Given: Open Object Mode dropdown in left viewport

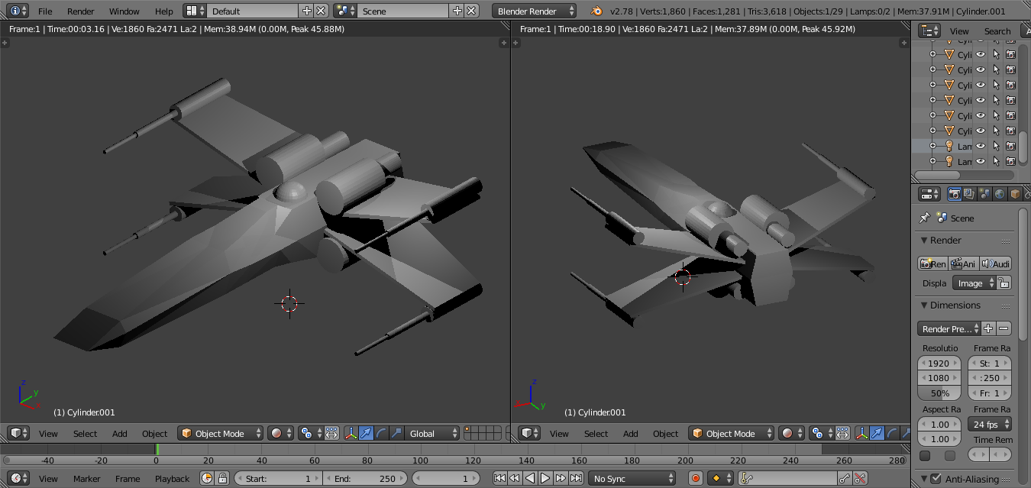Looking at the screenshot, I should (x=221, y=433).
